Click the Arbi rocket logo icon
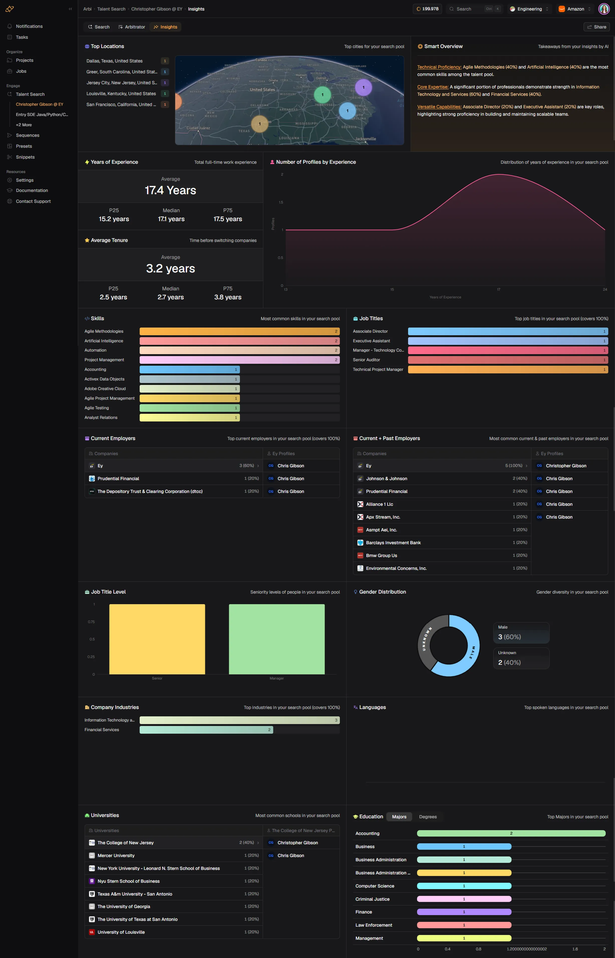615x958 pixels. point(10,9)
